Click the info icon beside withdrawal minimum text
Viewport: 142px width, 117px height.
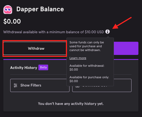click(108, 32)
